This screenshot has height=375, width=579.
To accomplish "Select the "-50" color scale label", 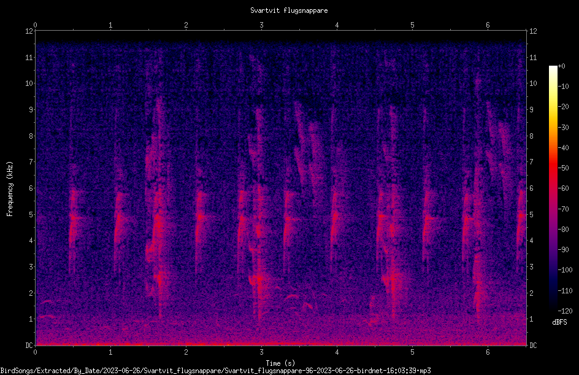I will 564,168.
